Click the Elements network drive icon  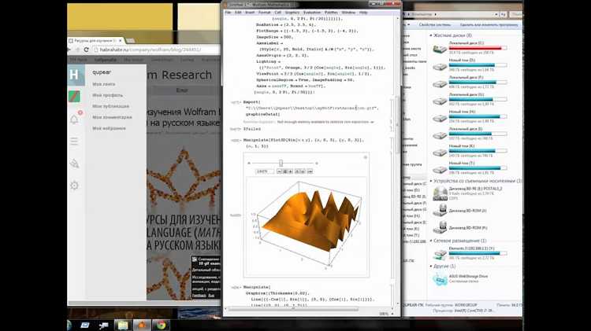coord(440,254)
